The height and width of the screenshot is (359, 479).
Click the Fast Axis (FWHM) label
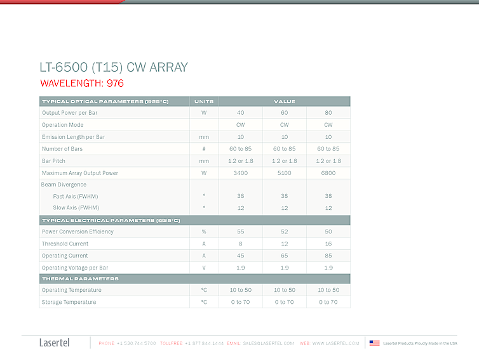(76, 196)
